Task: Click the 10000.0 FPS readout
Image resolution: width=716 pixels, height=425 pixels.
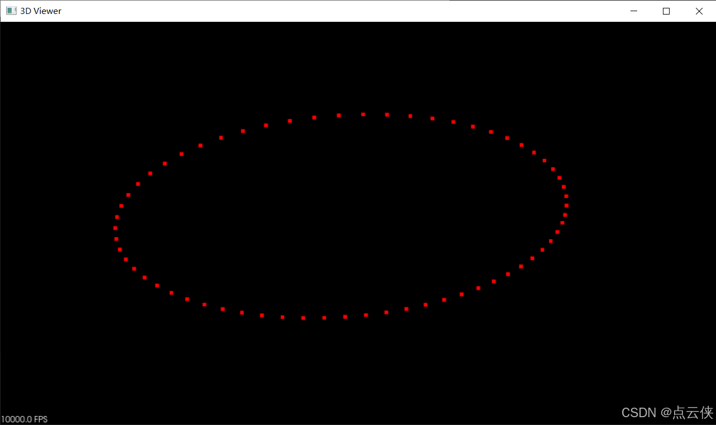Action: (x=25, y=419)
